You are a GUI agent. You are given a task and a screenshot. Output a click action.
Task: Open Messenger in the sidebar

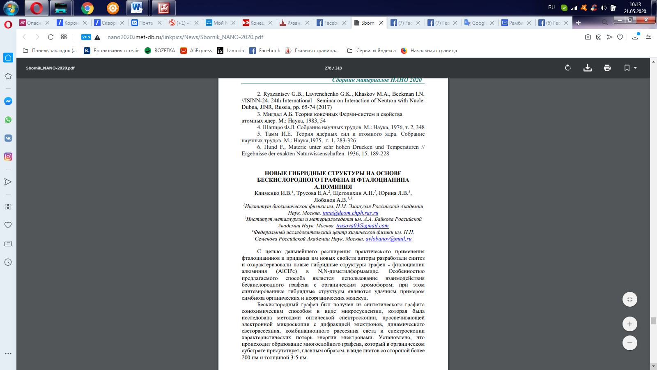click(x=8, y=101)
